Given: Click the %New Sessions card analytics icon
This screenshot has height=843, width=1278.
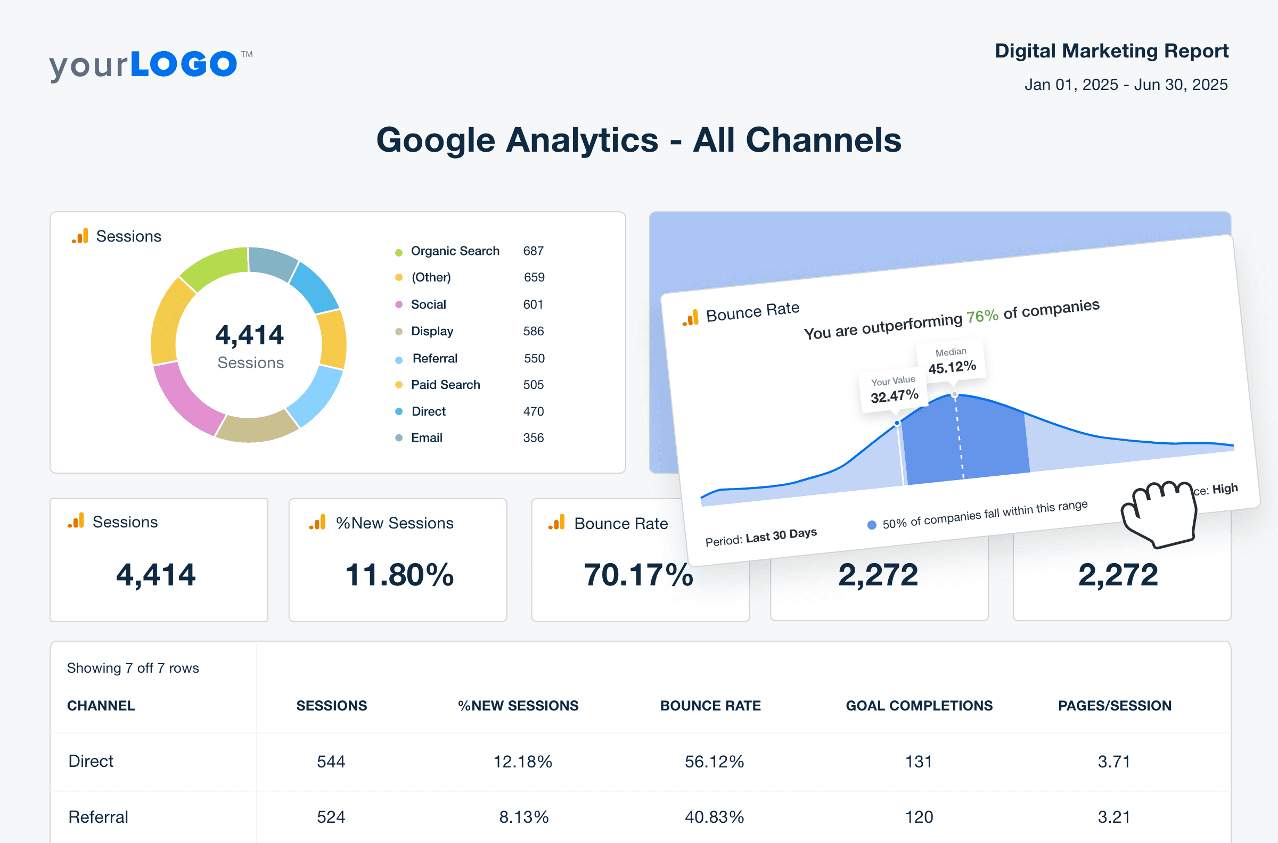Looking at the screenshot, I should (x=317, y=522).
